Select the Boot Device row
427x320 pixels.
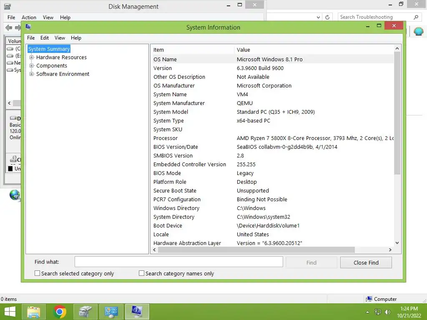tap(272, 225)
